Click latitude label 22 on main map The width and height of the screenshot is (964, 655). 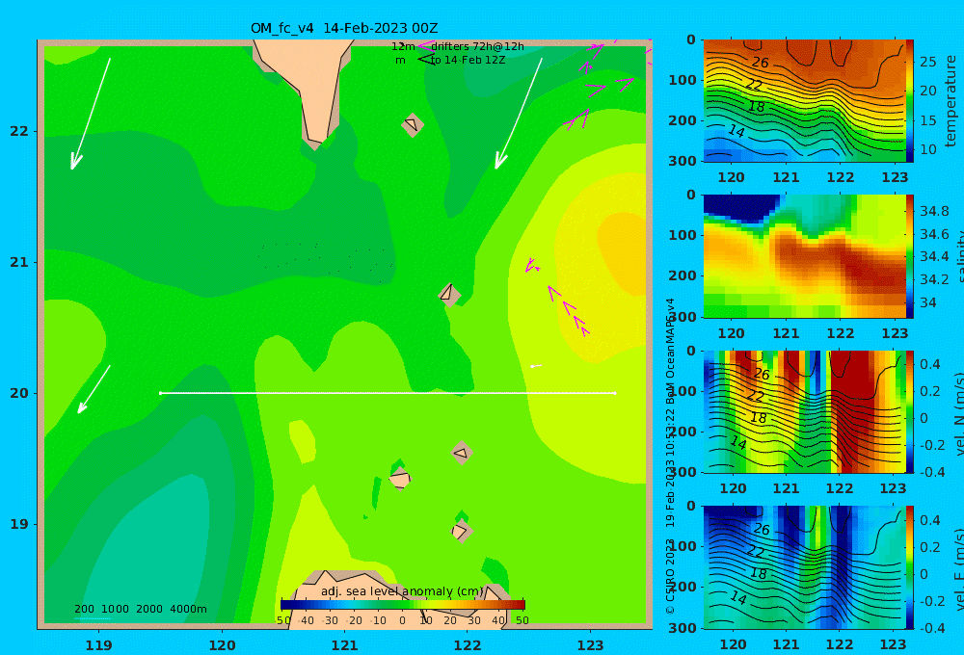coord(19,131)
